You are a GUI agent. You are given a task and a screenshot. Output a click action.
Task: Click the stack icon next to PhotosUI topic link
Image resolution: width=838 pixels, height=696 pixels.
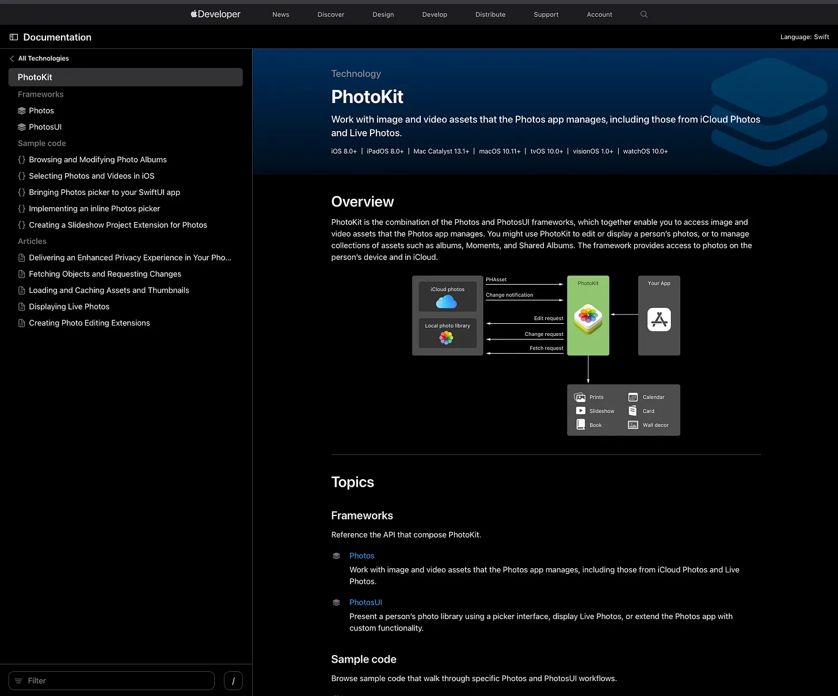(x=337, y=602)
